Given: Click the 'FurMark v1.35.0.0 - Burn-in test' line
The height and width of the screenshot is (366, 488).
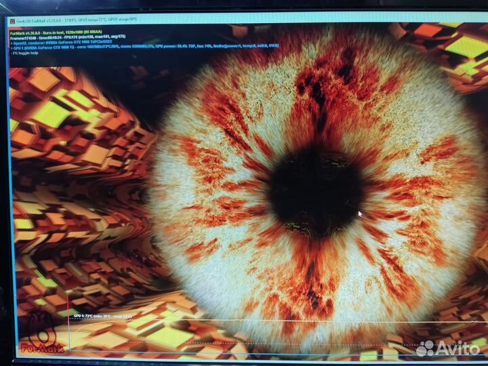Looking at the screenshot, I should 56,32.
